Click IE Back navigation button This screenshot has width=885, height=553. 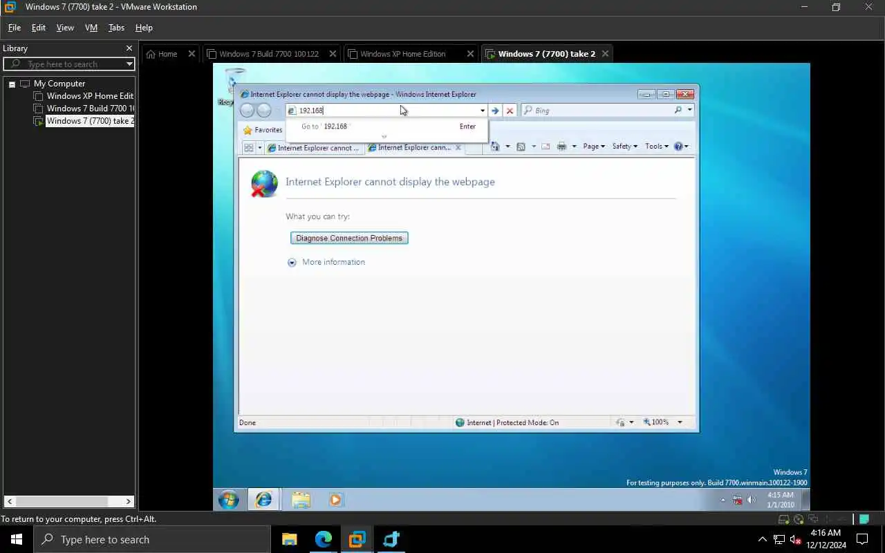247,111
